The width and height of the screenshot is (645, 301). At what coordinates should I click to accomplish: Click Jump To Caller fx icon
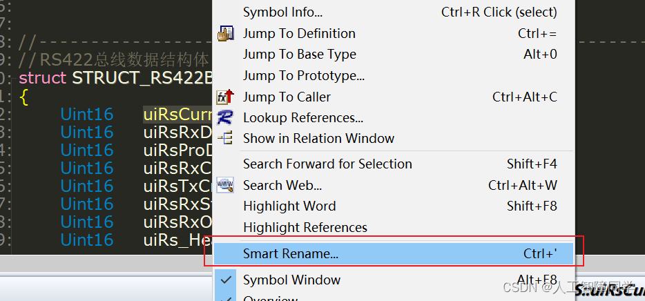[225, 97]
